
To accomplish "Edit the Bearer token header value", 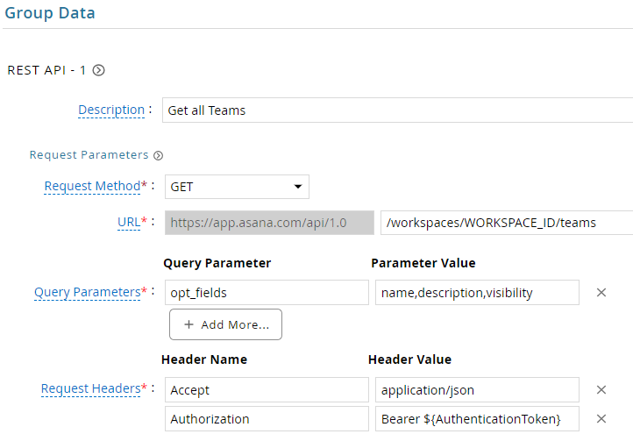I will (477, 419).
